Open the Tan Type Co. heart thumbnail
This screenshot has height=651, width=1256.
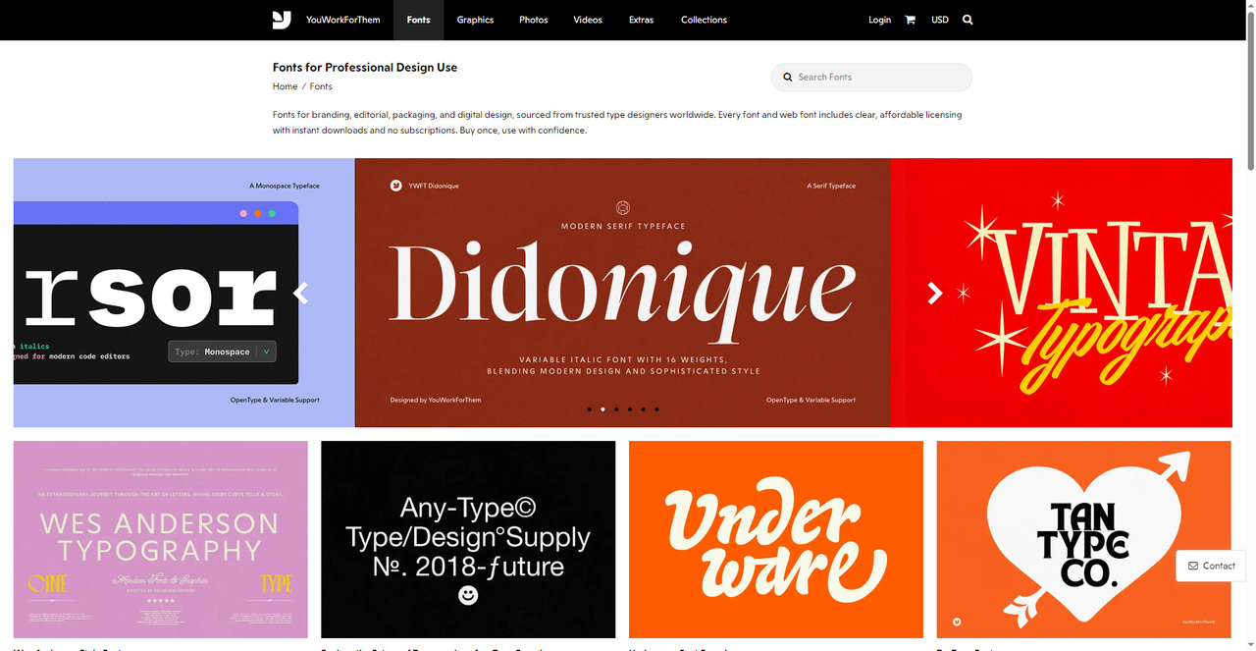[1083, 539]
